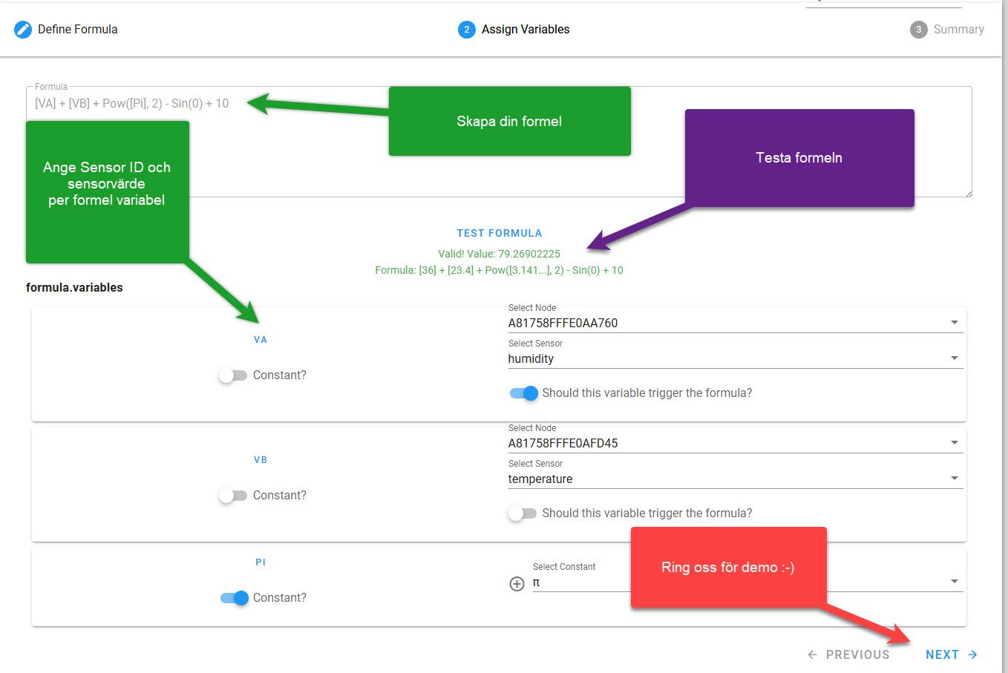Screen dimensions: 1008x673
Task: Click the step 2 circle icon
Action: coord(466,30)
